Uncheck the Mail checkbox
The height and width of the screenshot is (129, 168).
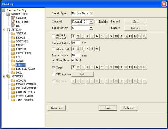[73, 60]
